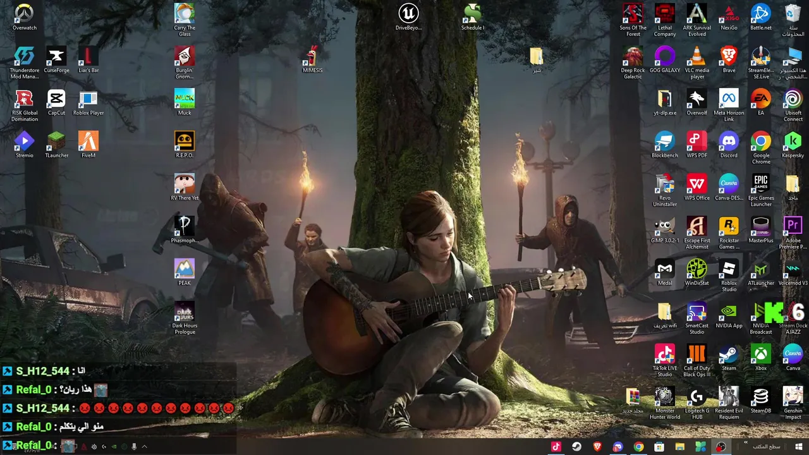Open the NVIDIA App desktop shortcut
The height and width of the screenshot is (455, 809).
729,315
